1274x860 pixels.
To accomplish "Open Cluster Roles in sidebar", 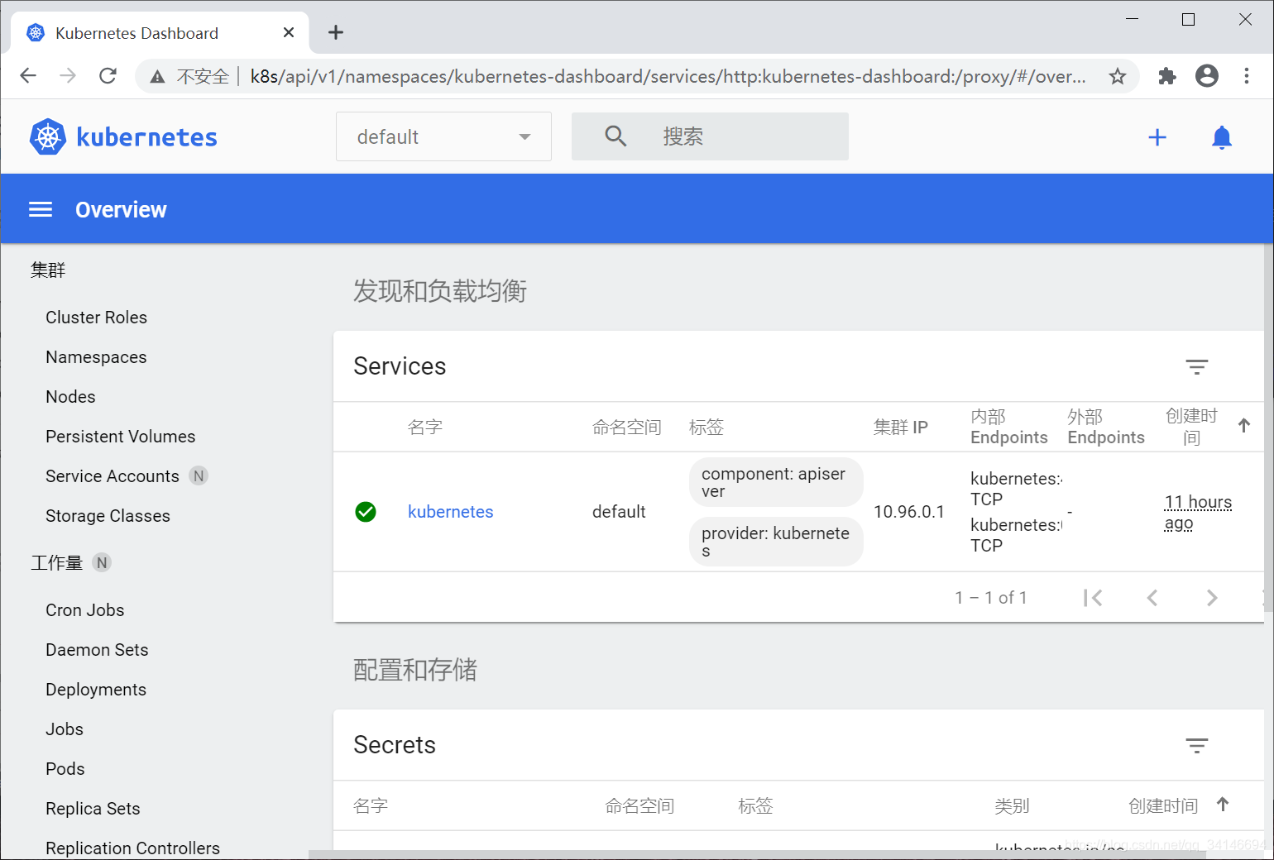I will [x=96, y=318].
